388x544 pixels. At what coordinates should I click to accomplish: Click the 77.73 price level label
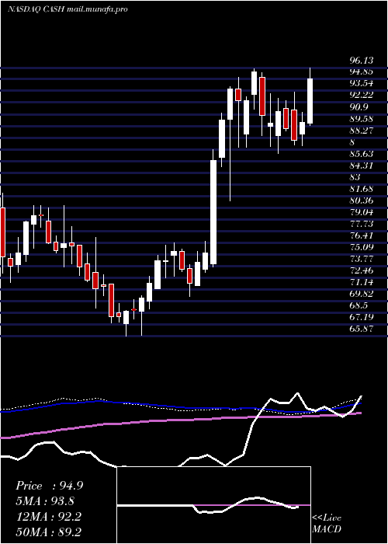pos(361,224)
